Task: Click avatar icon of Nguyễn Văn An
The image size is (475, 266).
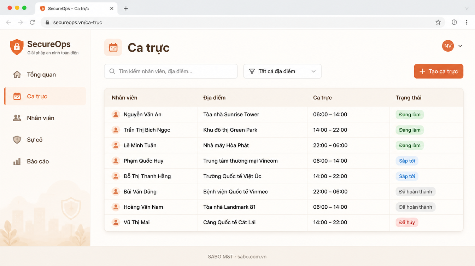Action: pos(116,115)
